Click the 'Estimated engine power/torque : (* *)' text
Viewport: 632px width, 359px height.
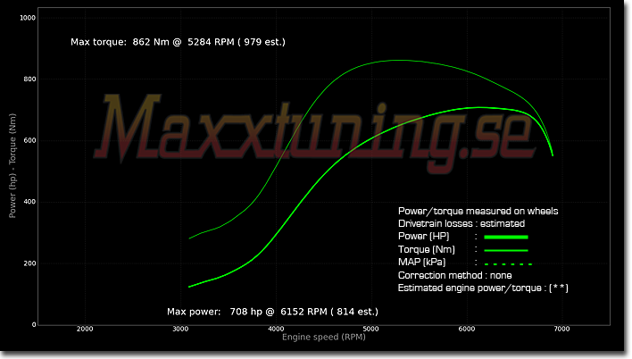tap(483, 288)
